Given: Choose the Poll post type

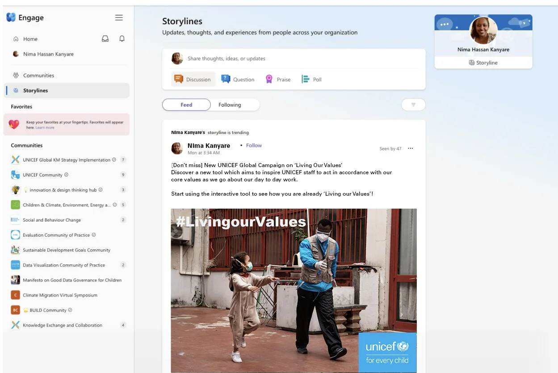Looking at the screenshot, I should pos(312,80).
